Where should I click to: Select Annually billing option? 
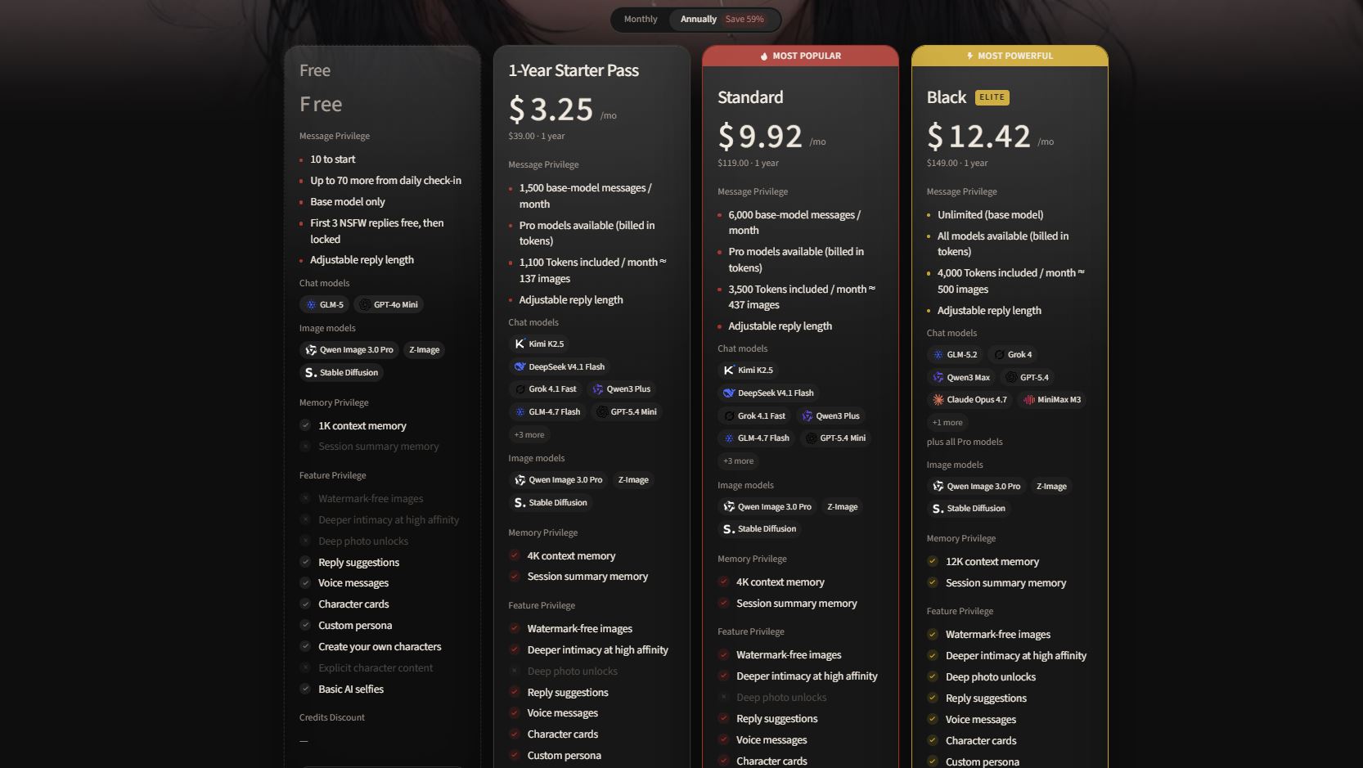(x=698, y=20)
